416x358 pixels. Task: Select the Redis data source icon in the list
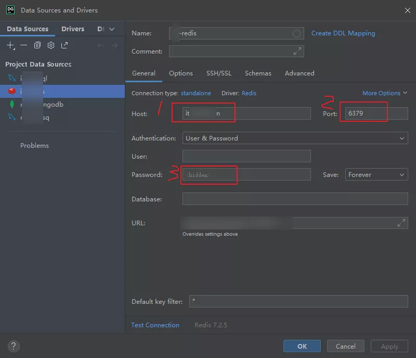pos(12,91)
